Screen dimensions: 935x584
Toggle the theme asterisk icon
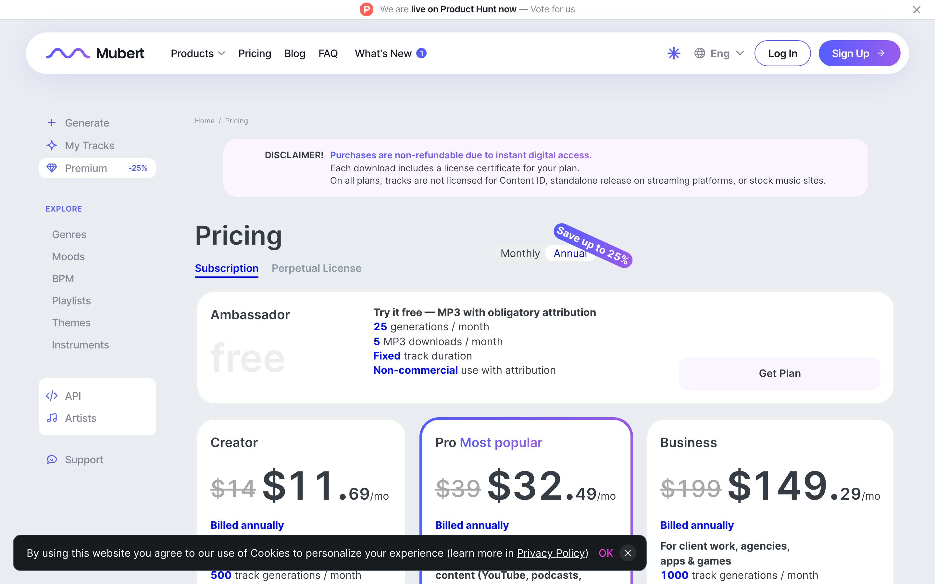click(x=674, y=53)
